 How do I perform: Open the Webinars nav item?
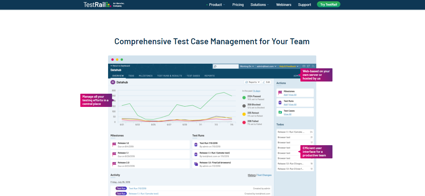[284, 5]
